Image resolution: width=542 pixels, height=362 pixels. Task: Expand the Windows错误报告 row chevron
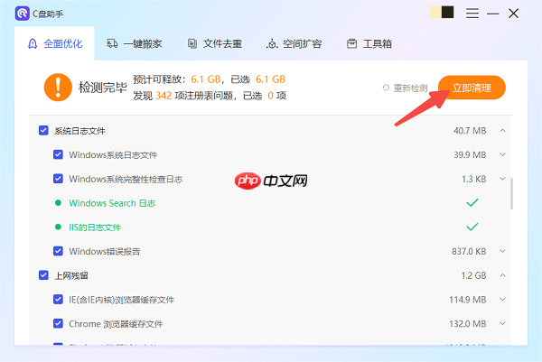point(502,251)
